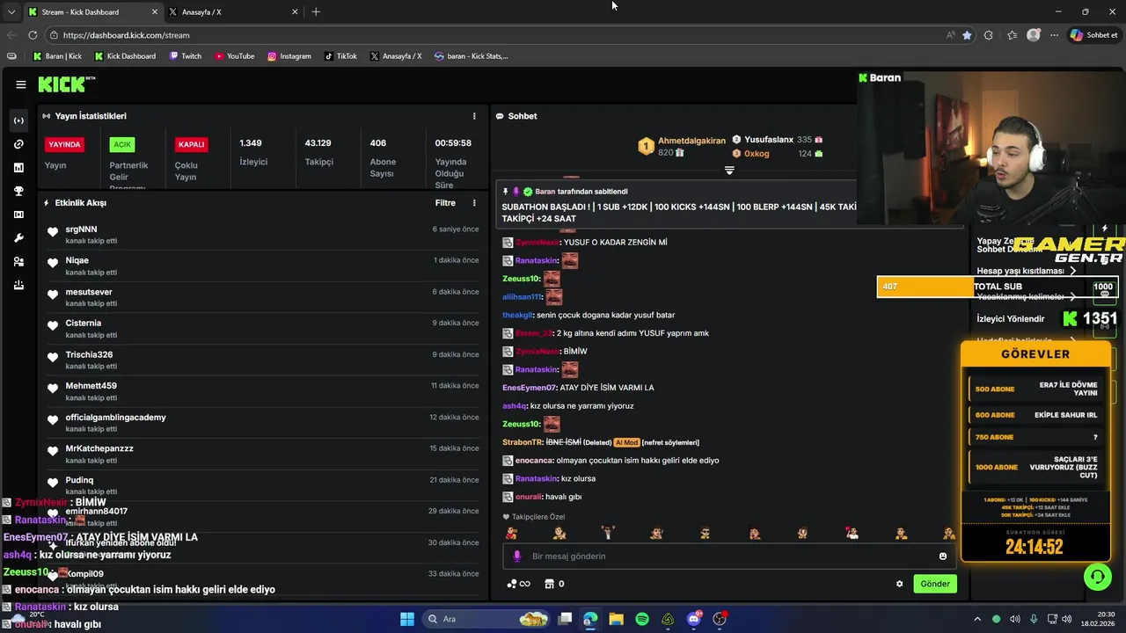Click the Read aloud icon in address bar
Viewport: 1126px width, 633px height.
[950, 35]
